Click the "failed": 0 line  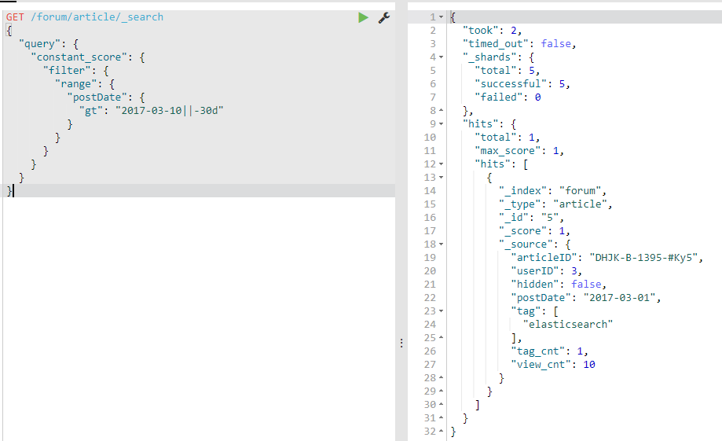pos(508,97)
